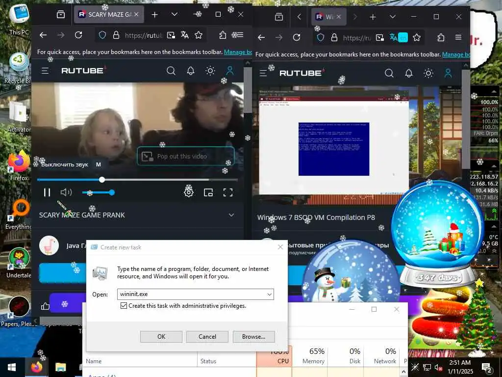
Task: Open the Windows Start menu
Action: point(12,367)
